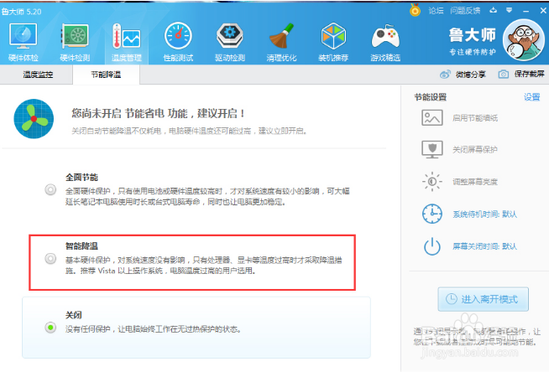This screenshot has height=372, width=549.
Task: Click the clock icon for system standby time
Action: tap(432, 214)
